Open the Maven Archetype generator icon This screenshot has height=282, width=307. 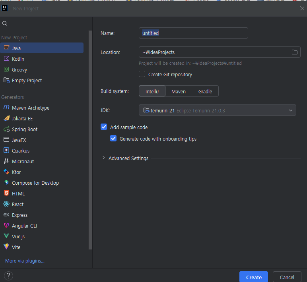(6, 107)
